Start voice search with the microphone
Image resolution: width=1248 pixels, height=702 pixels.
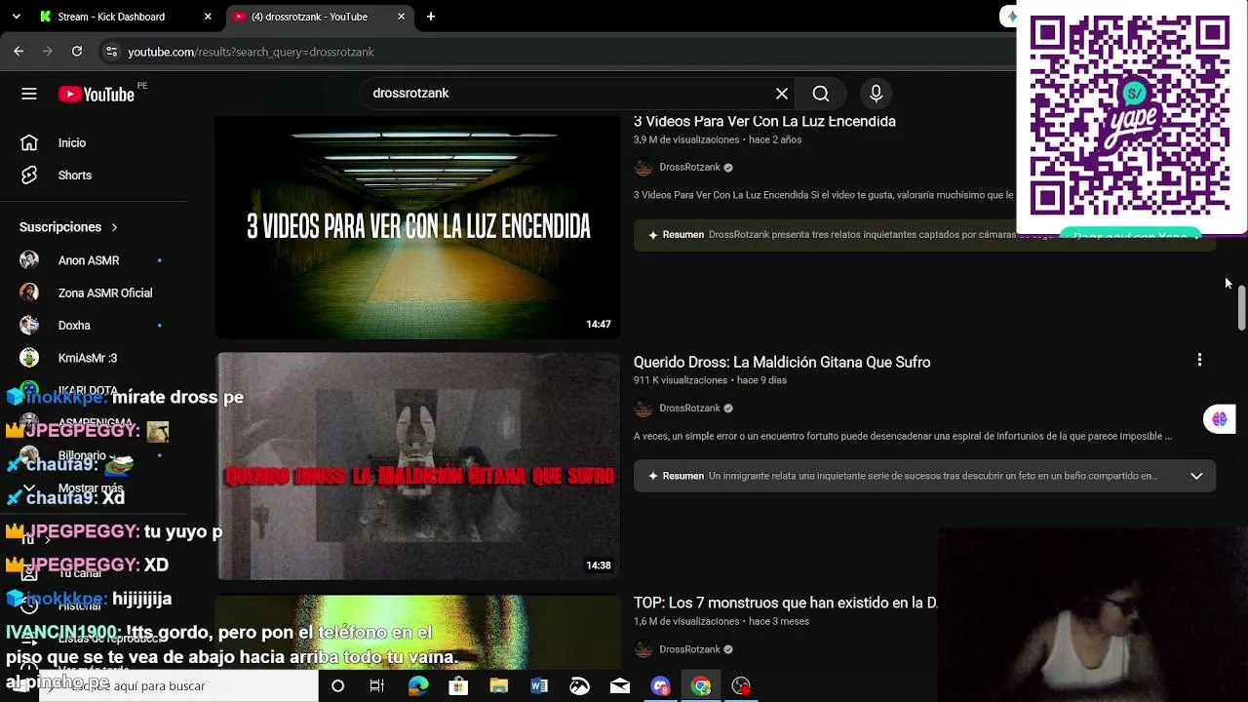pos(876,94)
